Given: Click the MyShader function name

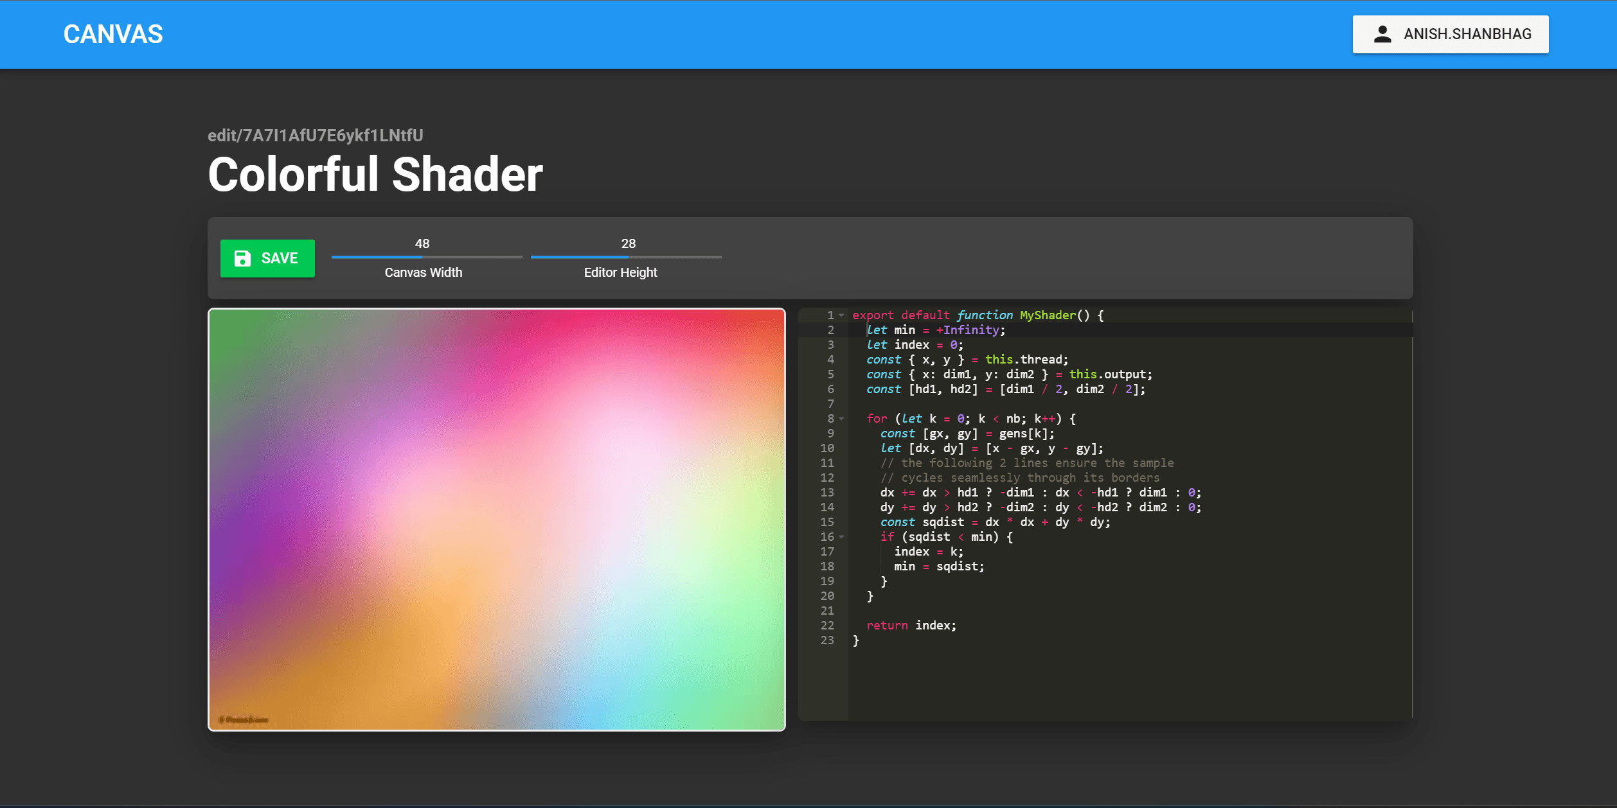Looking at the screenshot, I should pyautogui.click(x=1048, y=315).
